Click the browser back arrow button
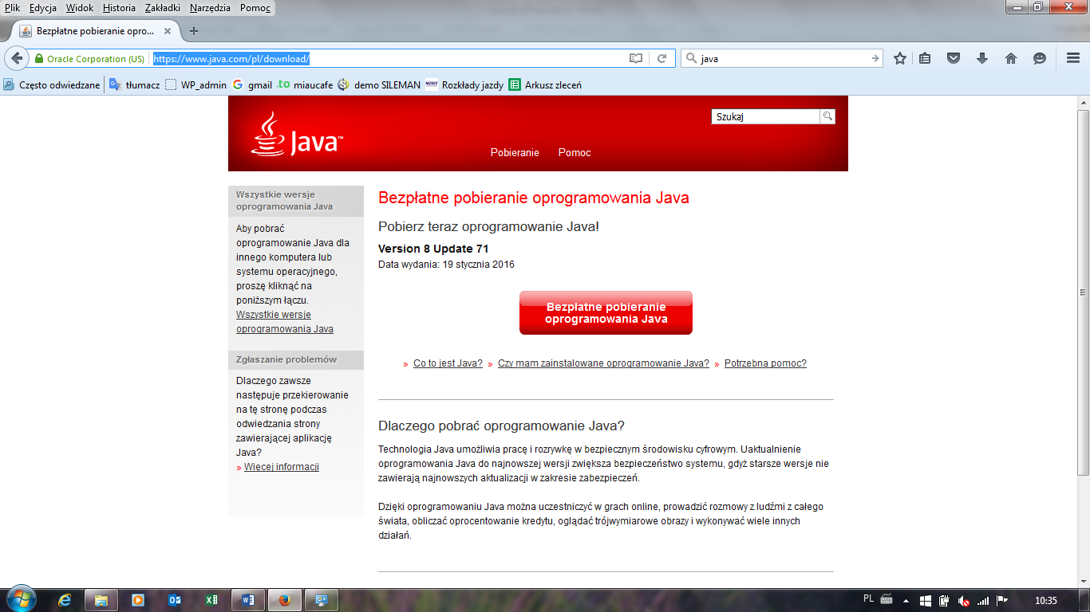Image resolution: width=1090 pixels, height=612 pixels. [x=16, y=58]
